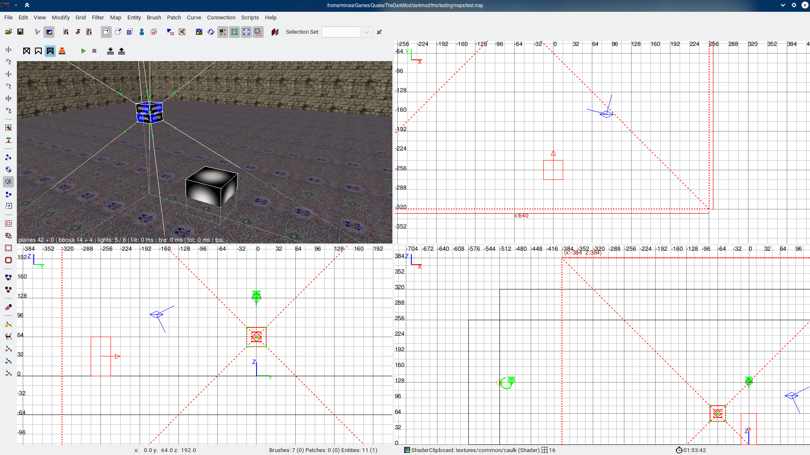Click the Flip X axis icon in sidebar
Screen dimensions: 810x455
[8, 50]
